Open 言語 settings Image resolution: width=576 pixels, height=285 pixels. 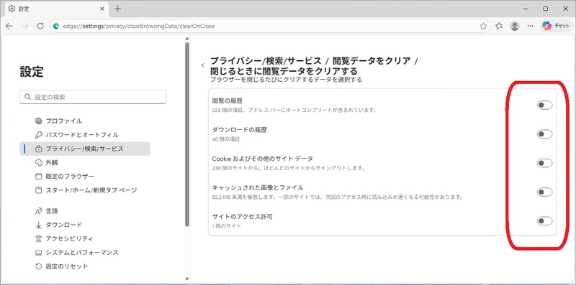[x=84, y=211]
